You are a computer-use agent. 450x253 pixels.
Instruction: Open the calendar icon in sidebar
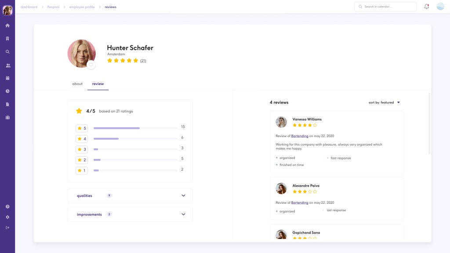(x=7, y=78)
